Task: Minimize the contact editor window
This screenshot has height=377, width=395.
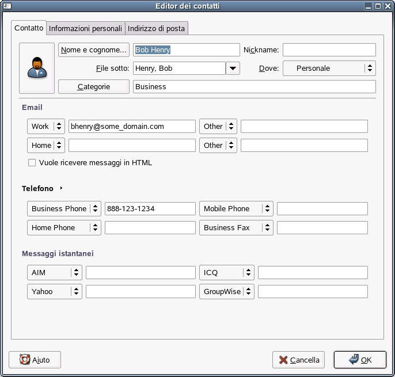Action: point(369,6)
